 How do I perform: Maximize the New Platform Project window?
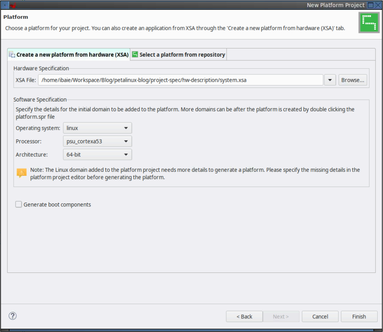coord(371,5)
